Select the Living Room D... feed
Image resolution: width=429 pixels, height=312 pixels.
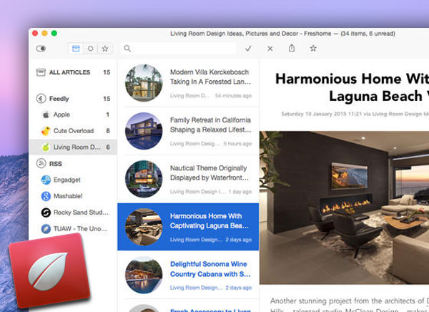(73, 147)
